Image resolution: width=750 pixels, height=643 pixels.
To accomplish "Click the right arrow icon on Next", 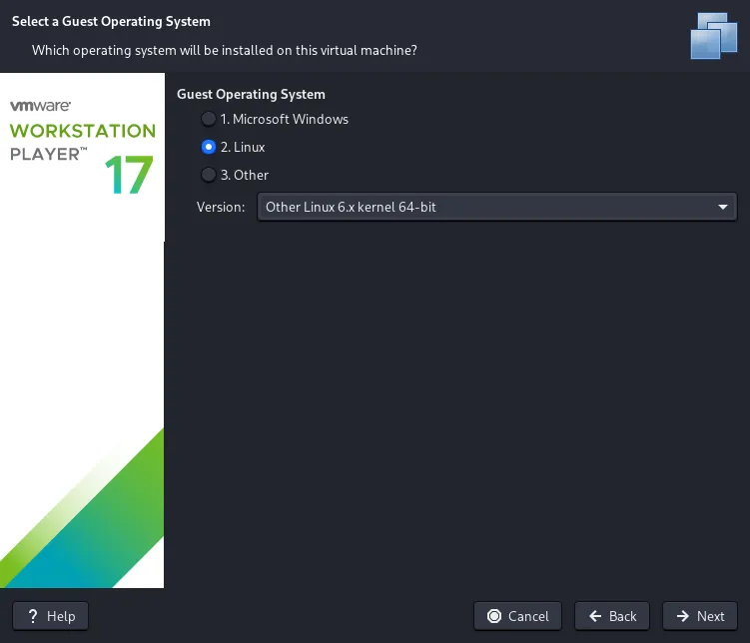I will [682, 616].
